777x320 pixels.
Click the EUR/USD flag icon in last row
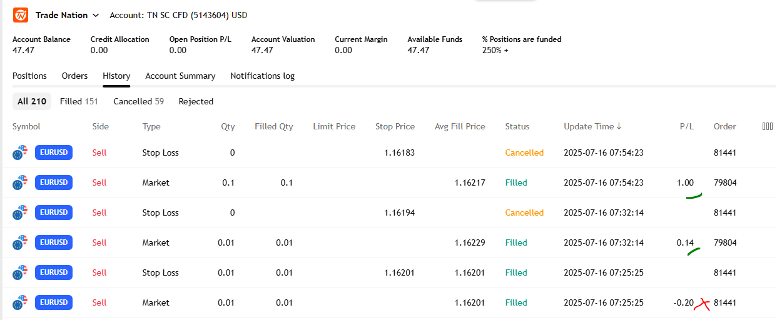[21, 302]
